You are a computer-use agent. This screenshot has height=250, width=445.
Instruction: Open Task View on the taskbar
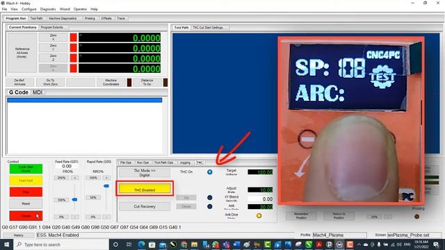coord(129,244)
